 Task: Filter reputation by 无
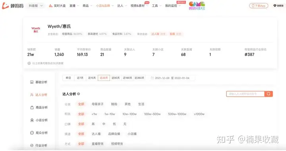[x=125, y=124]
